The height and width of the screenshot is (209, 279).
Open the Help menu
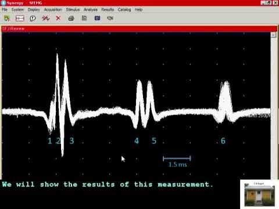click(x=138, y=9)
